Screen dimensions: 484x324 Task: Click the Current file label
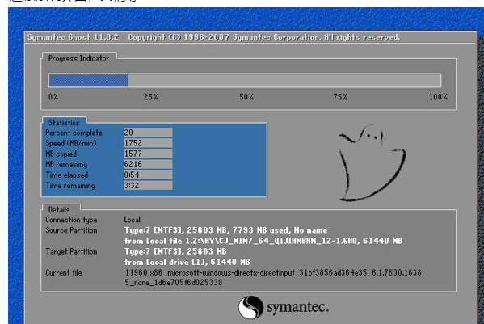pyautogui.click(x=64, y=273)
